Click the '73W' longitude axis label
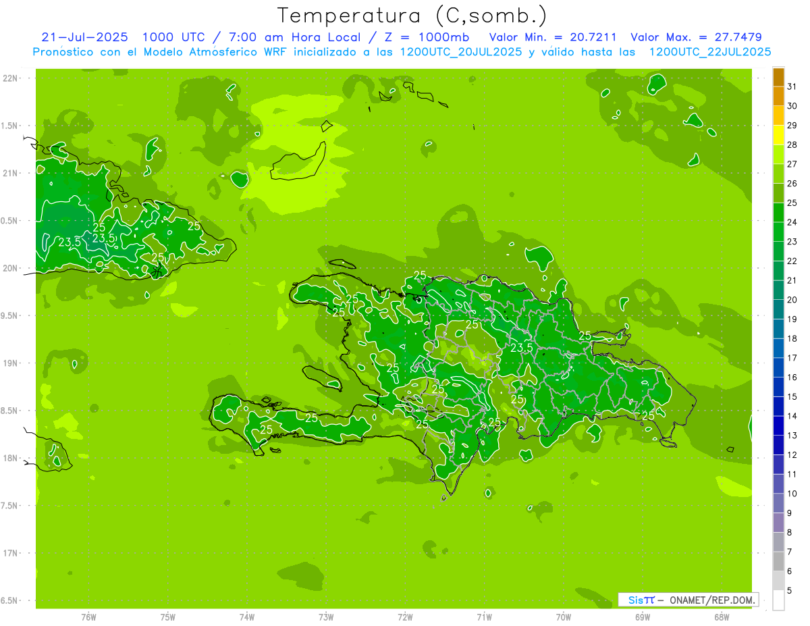The width and height of the screenshot is (810, 626). [x=326, y=617]
